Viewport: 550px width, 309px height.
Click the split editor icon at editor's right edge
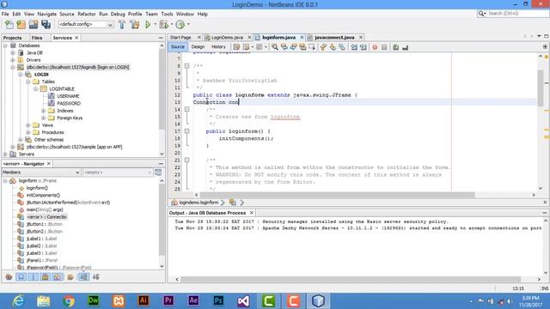click(545, 46)
